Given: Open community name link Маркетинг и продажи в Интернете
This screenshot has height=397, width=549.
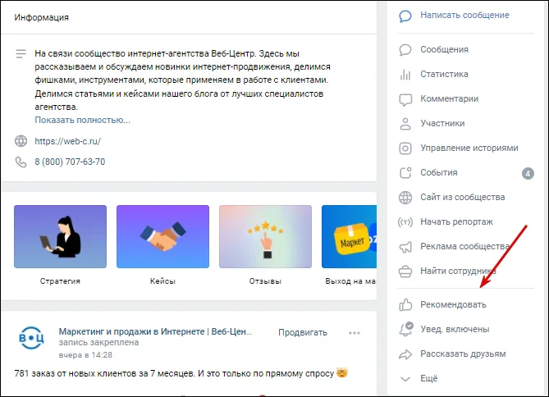Looking at the screenshot, I should (155, 331).
